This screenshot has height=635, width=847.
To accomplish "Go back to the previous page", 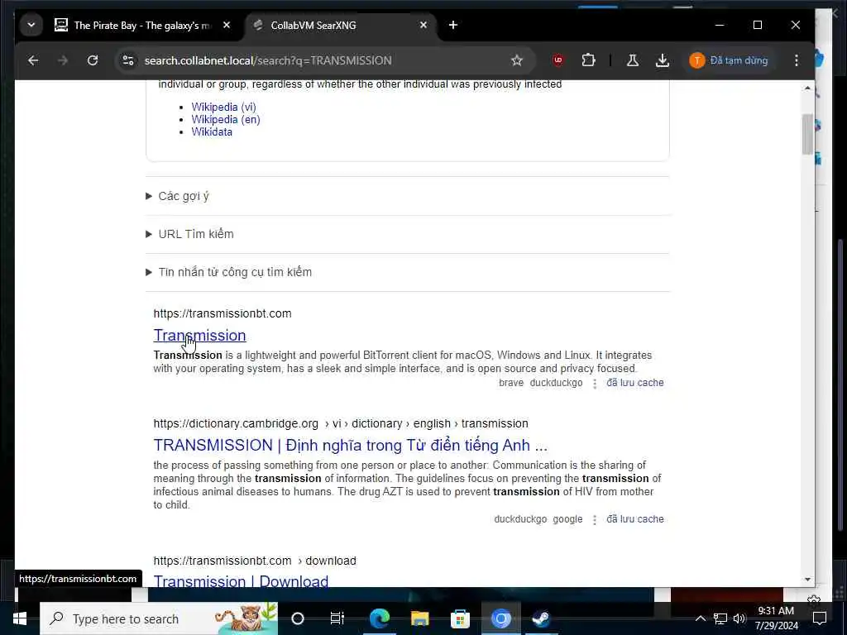I will (33, 60).
